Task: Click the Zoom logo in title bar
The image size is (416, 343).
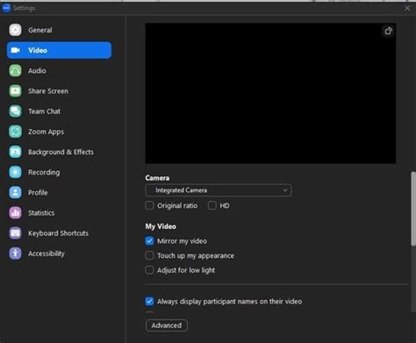Action: [x=6, y=8]
